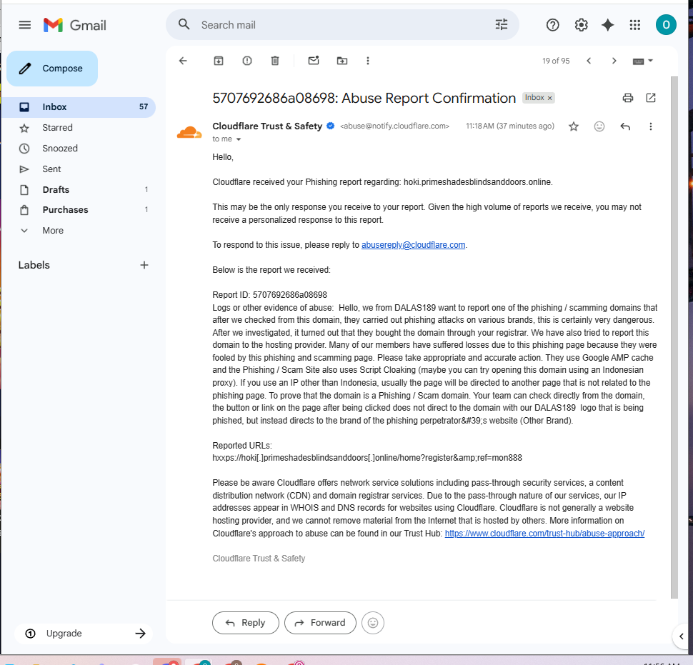Click the '19 of 95' message counter
The width and height of the screenshot is (693, 665).
(556, 61)
